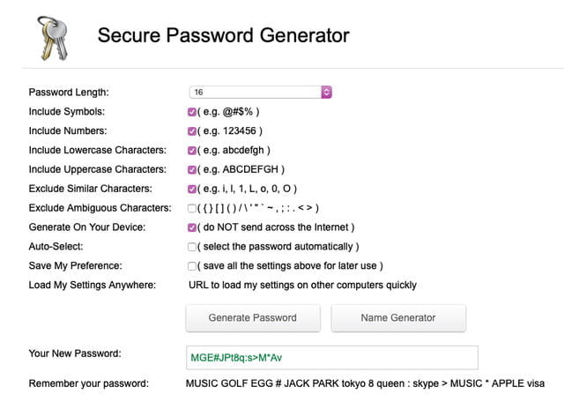The height and width of the screenshot is (409, 564).
Task: Click the Secure Password Generator heading
Action: pyautogui.click(x=223, y=36)
